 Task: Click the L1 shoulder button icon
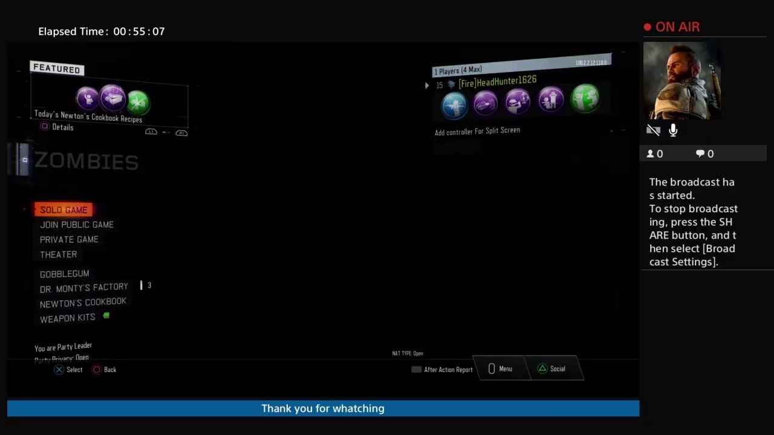(x=151, y=132)
